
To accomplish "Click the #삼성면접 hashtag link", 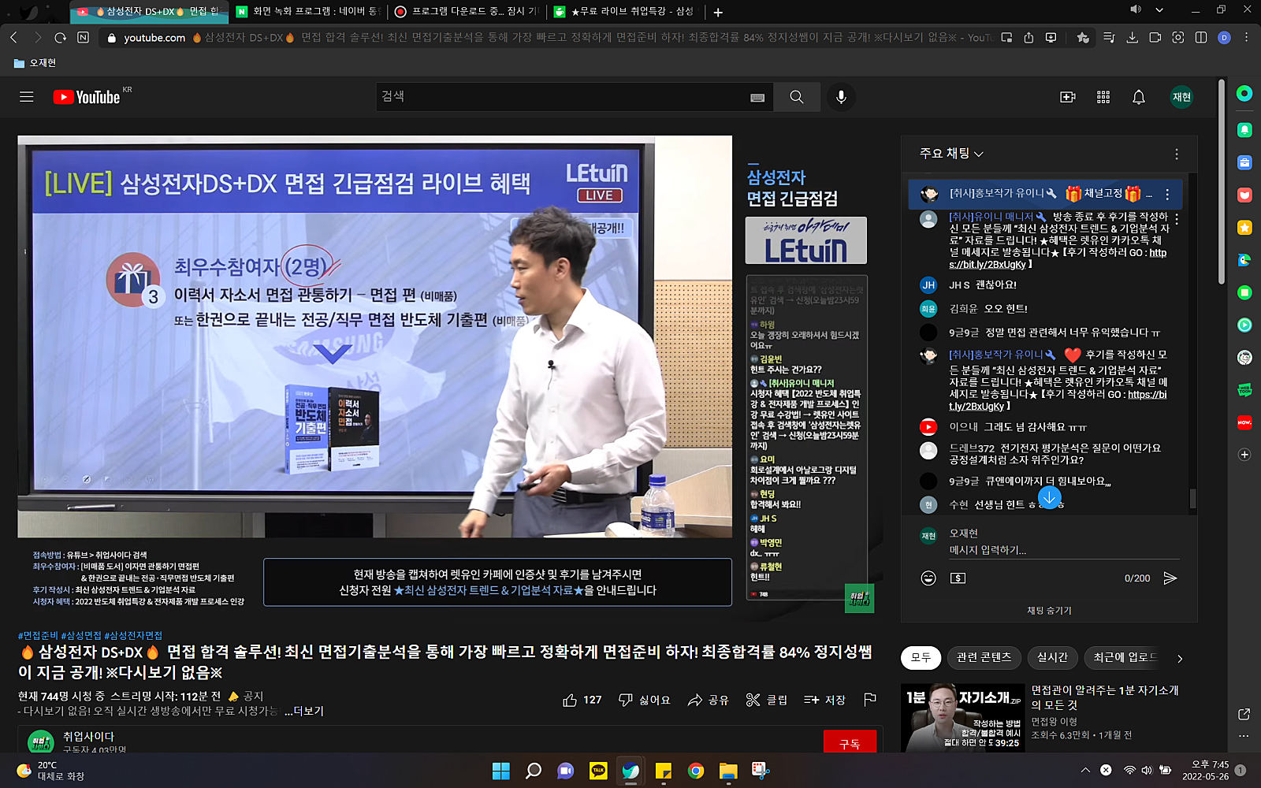I will click(x=80, y=635).
